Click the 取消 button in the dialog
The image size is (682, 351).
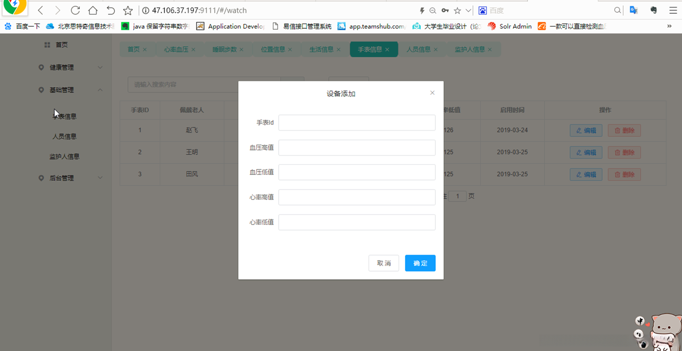pos(384,263)
